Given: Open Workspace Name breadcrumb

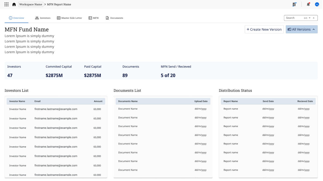Looking at the screenshot, I should click(31, 4).
